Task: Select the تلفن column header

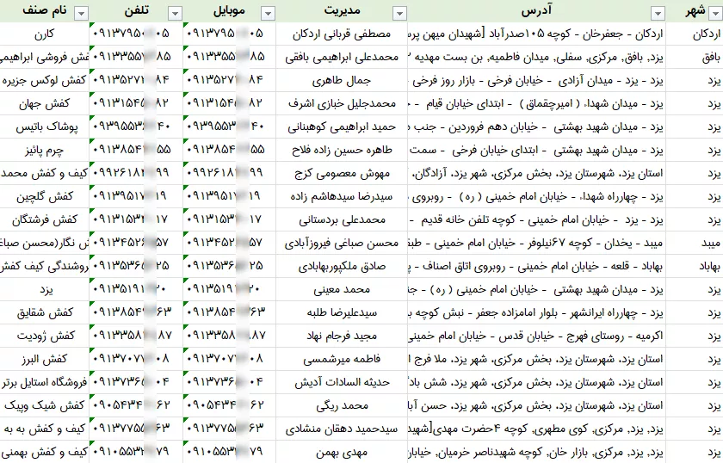Action: tap(137, 10)
